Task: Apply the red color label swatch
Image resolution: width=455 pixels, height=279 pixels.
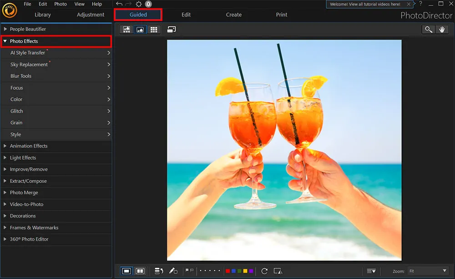Action: point(228,270)
